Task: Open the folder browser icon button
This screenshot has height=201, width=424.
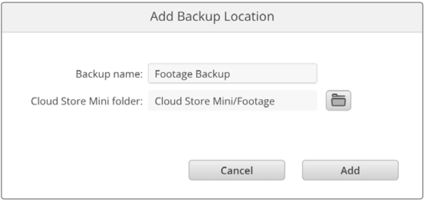Action: (x=338, y=100)
